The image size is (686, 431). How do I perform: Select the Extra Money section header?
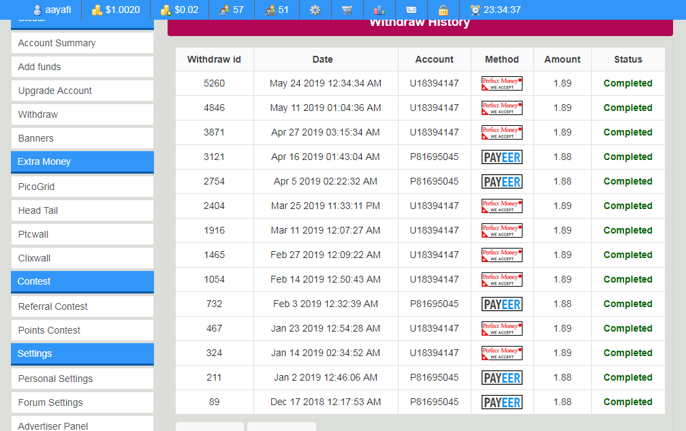click(82, 162)
